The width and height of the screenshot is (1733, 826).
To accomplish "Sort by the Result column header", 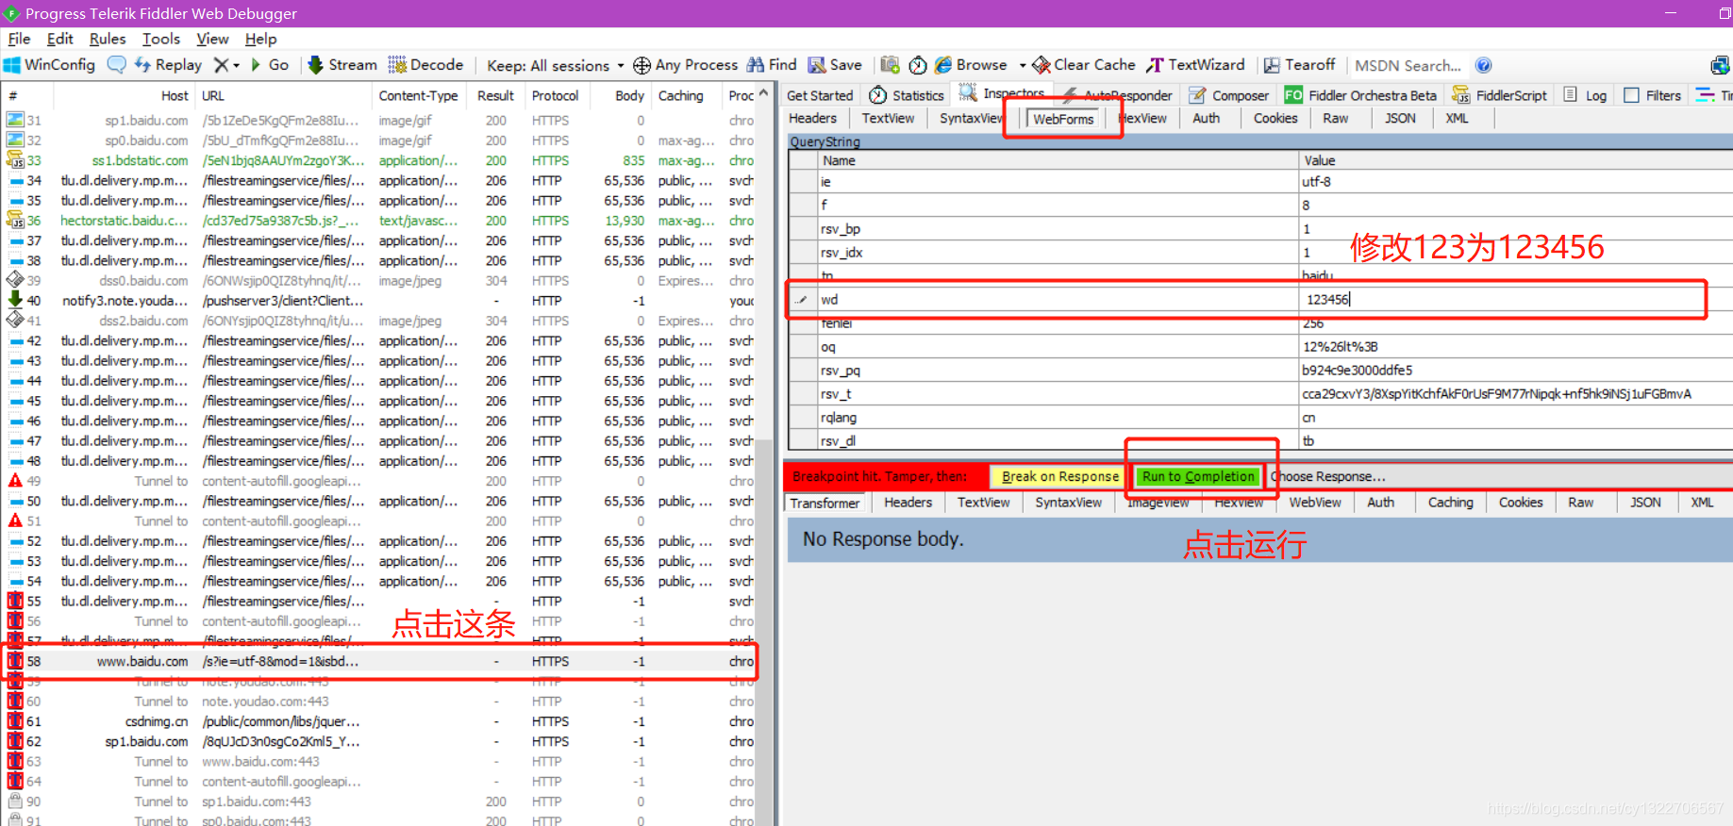I will point(495,95).
